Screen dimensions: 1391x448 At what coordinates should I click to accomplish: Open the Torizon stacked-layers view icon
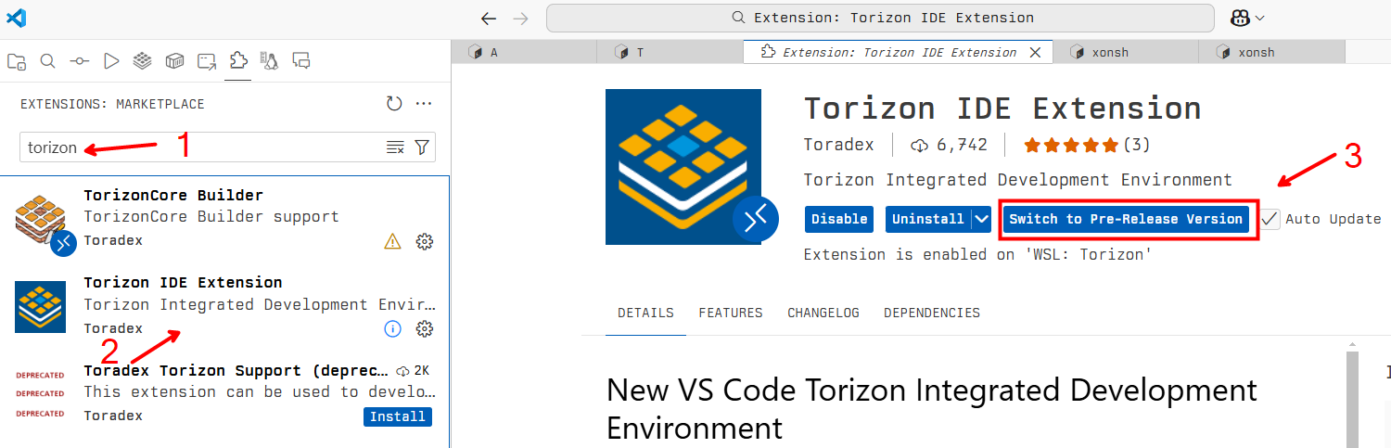pyautogui.click(x=142, y=61)
